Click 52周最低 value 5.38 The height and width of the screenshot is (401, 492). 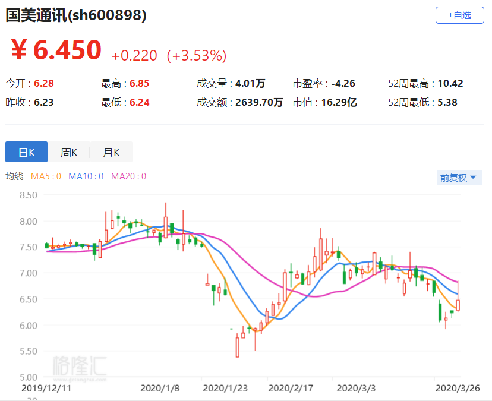tap(447, 102)
